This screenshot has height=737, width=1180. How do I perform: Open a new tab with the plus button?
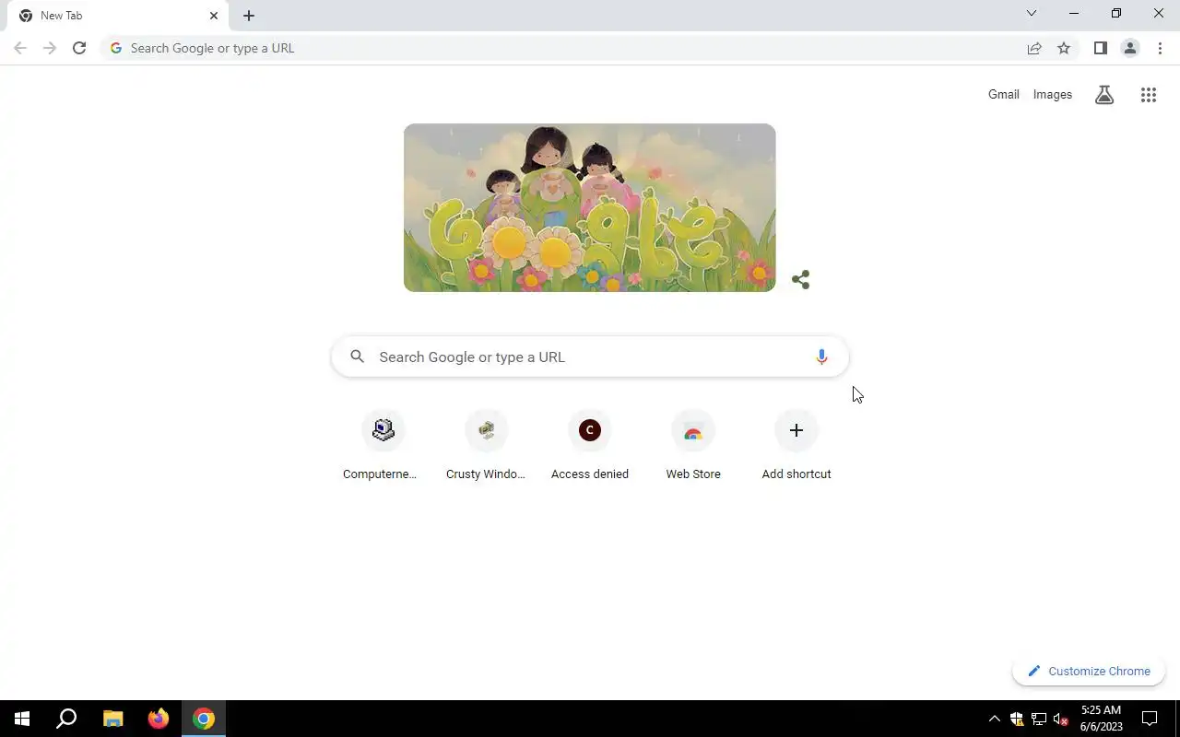point(249,16)
